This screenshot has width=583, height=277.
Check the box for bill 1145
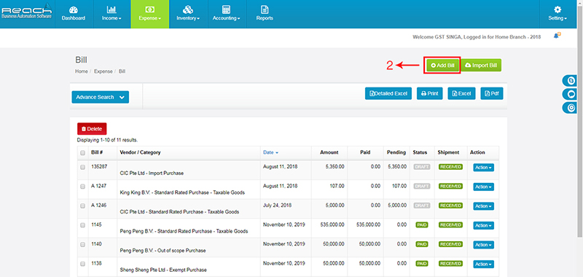click(82, 225)
